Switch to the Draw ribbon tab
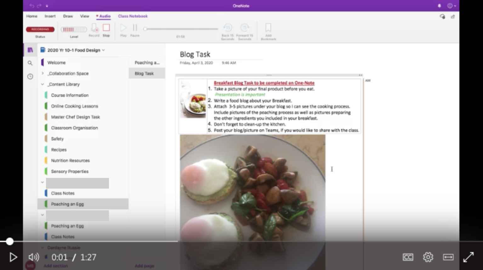483x270 pixels. 68,16
